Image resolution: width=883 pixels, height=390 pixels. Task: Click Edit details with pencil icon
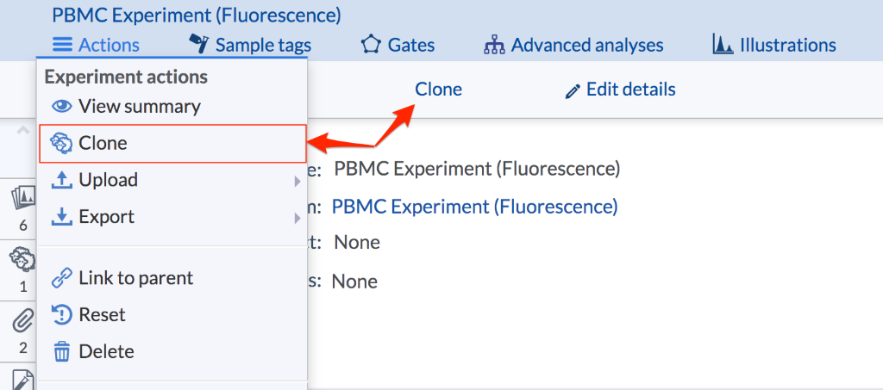[x=620, y=90]
